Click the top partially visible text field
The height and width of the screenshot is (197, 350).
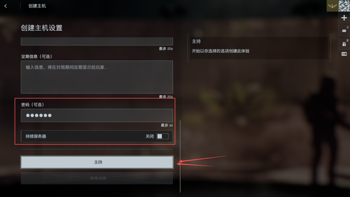pyautogui.click(x=97, y=41)
